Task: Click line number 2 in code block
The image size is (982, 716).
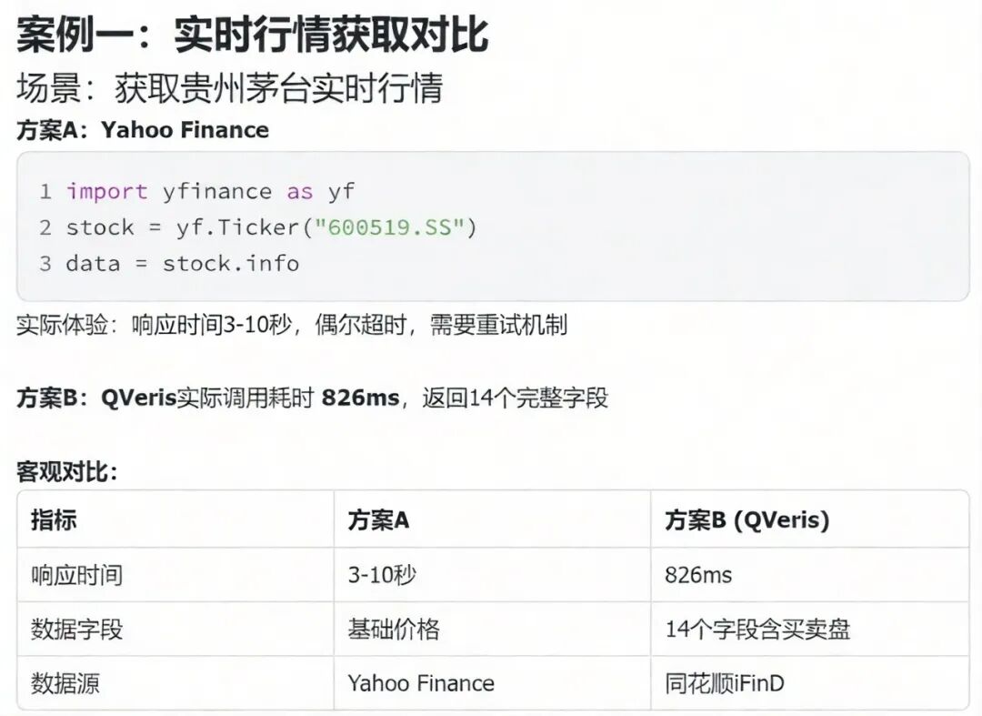Action: click(45, 227)
